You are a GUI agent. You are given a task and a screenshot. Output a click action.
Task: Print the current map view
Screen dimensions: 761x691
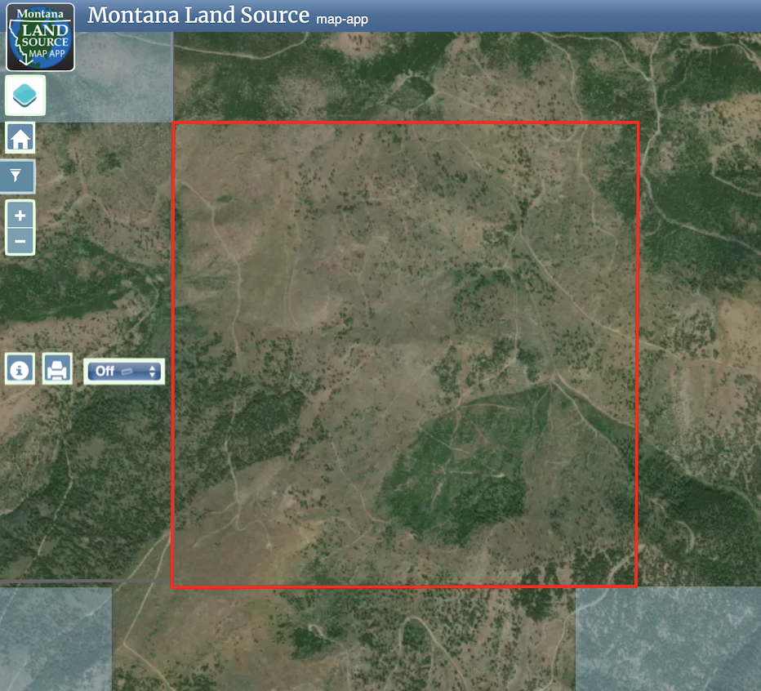pos(57,369)
